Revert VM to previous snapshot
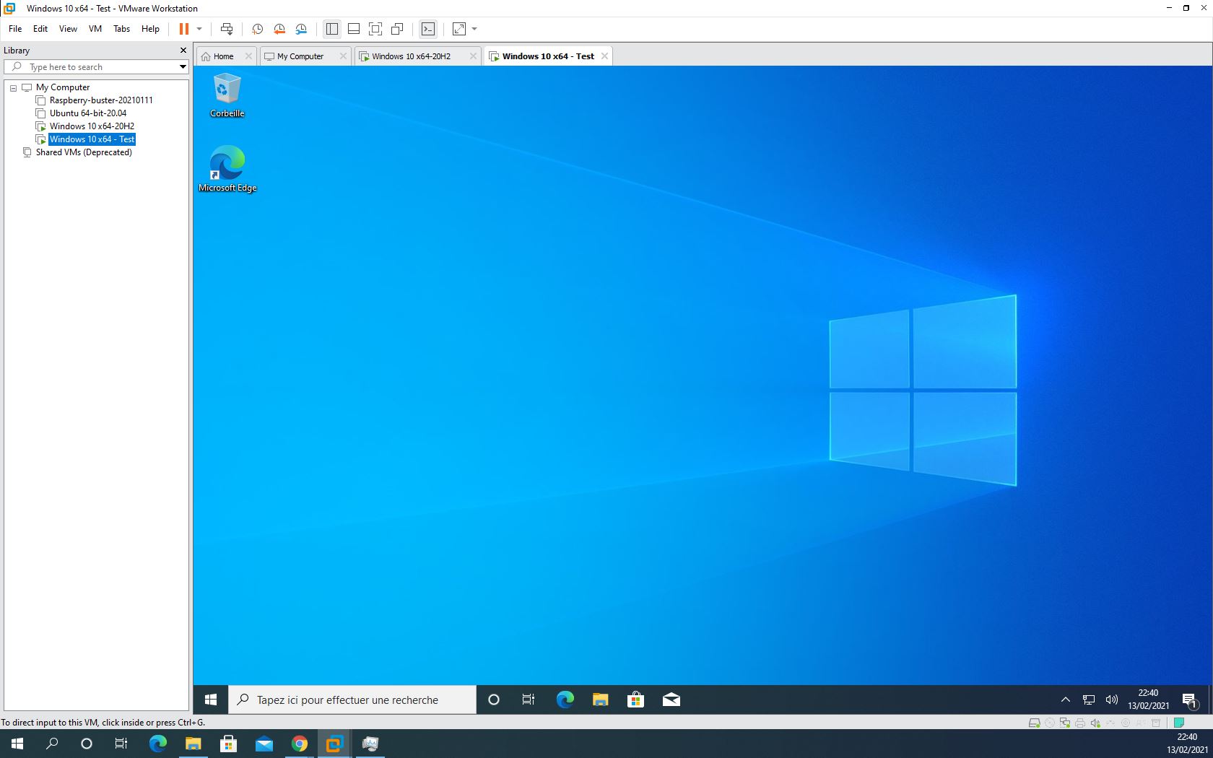Viewport: 1213px width, 758px height. 279,29
